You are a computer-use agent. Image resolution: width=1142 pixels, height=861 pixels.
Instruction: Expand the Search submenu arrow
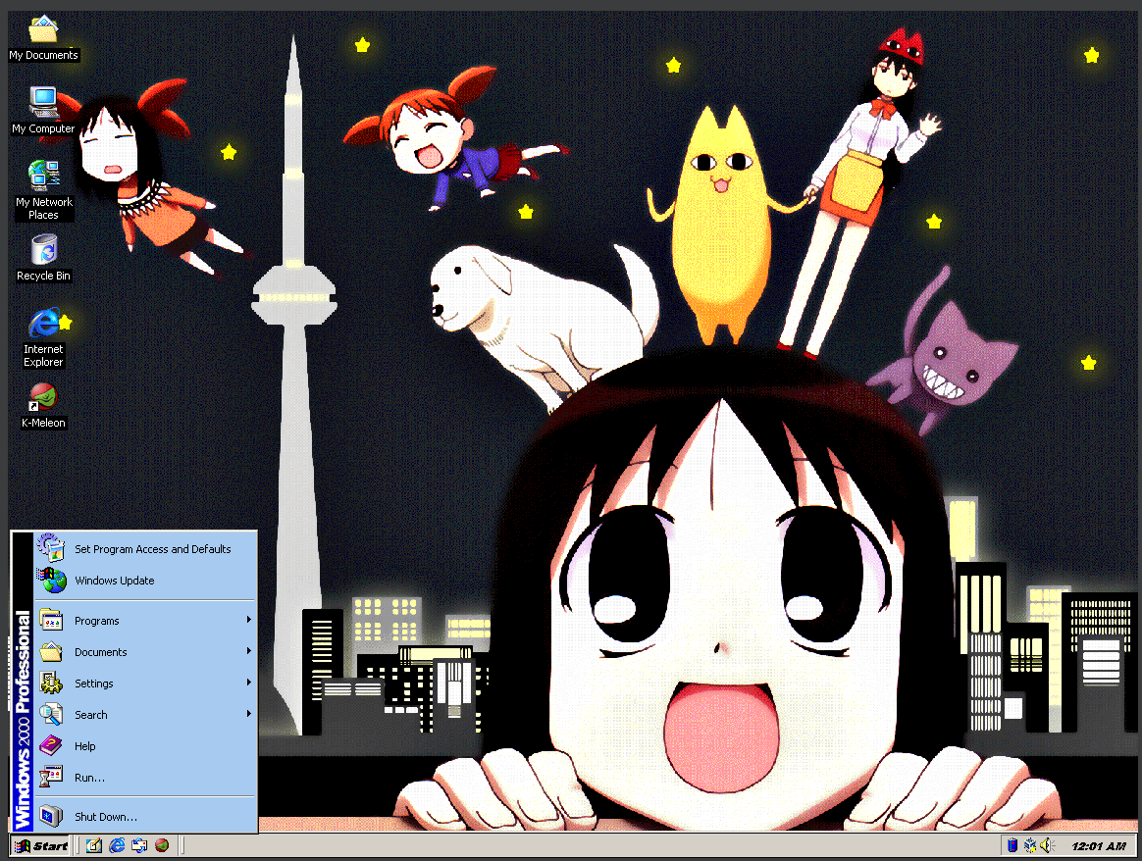pyautogui.click(x=248, y=713)
